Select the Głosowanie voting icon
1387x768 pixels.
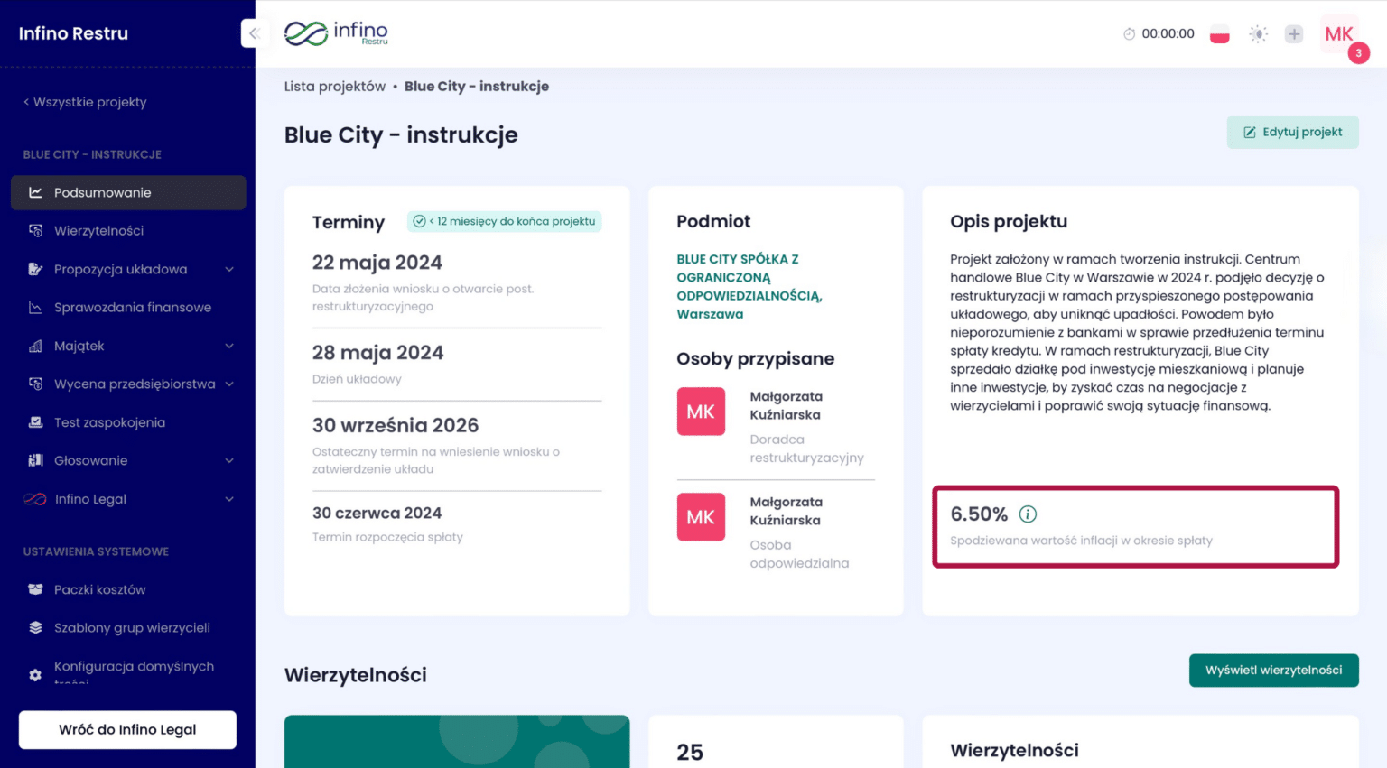click(x=33, y=460)
